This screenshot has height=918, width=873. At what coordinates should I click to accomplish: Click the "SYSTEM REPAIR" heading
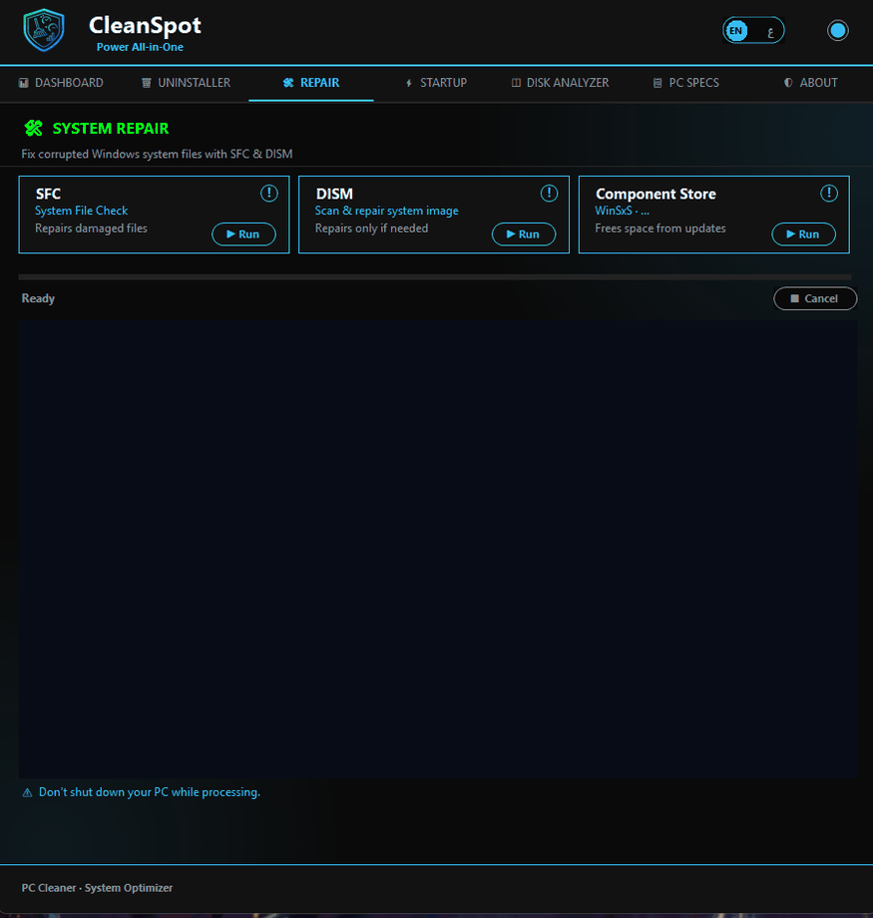coord(111,128)
